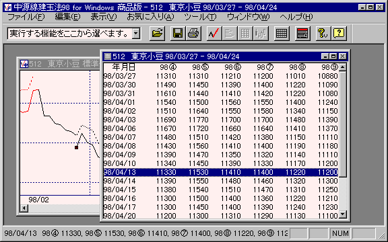Select the grayed horizontal bar chart icon
Image resolution: width=388 pixels, height=242 pixels.
pos(230,34)
